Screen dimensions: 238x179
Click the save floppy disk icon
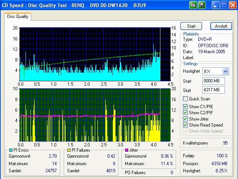point(202,5)
